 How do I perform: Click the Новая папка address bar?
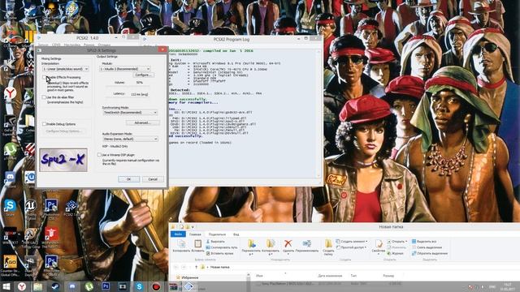219,267
